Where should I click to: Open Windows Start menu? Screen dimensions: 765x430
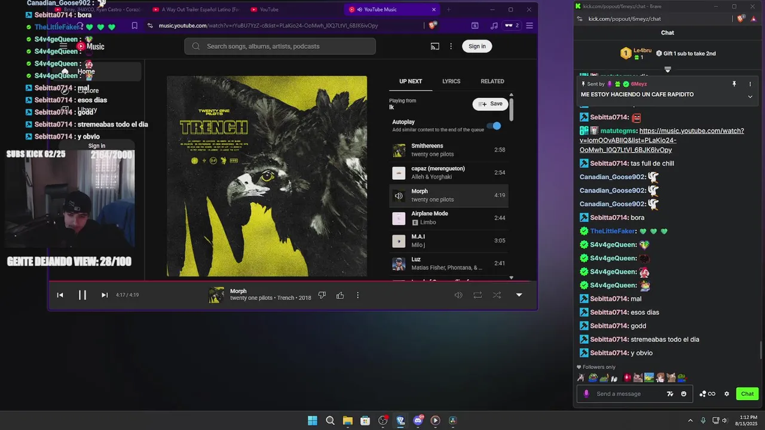pos(313,420)
